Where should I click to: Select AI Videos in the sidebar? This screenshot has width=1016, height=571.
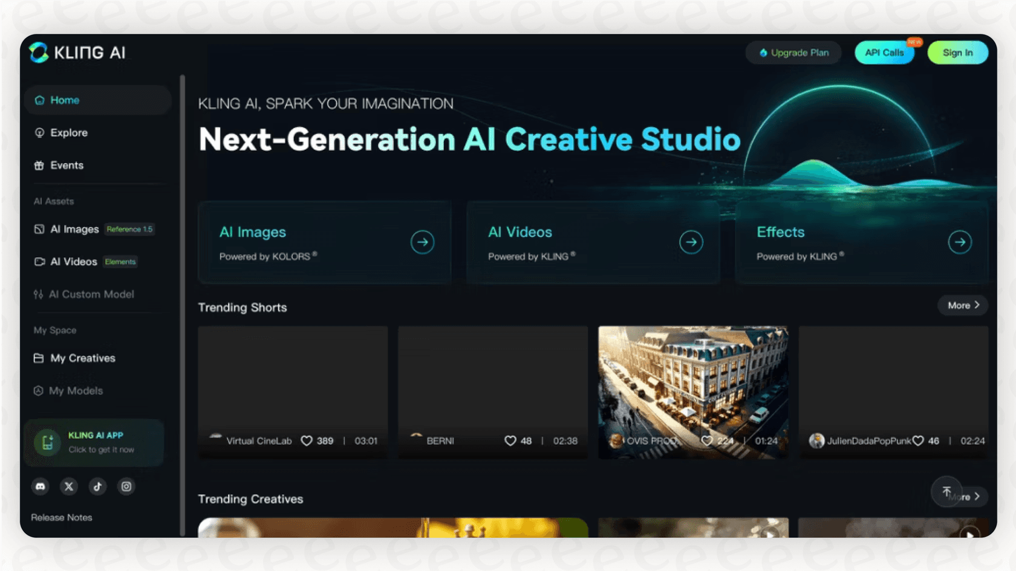(73, 262)
